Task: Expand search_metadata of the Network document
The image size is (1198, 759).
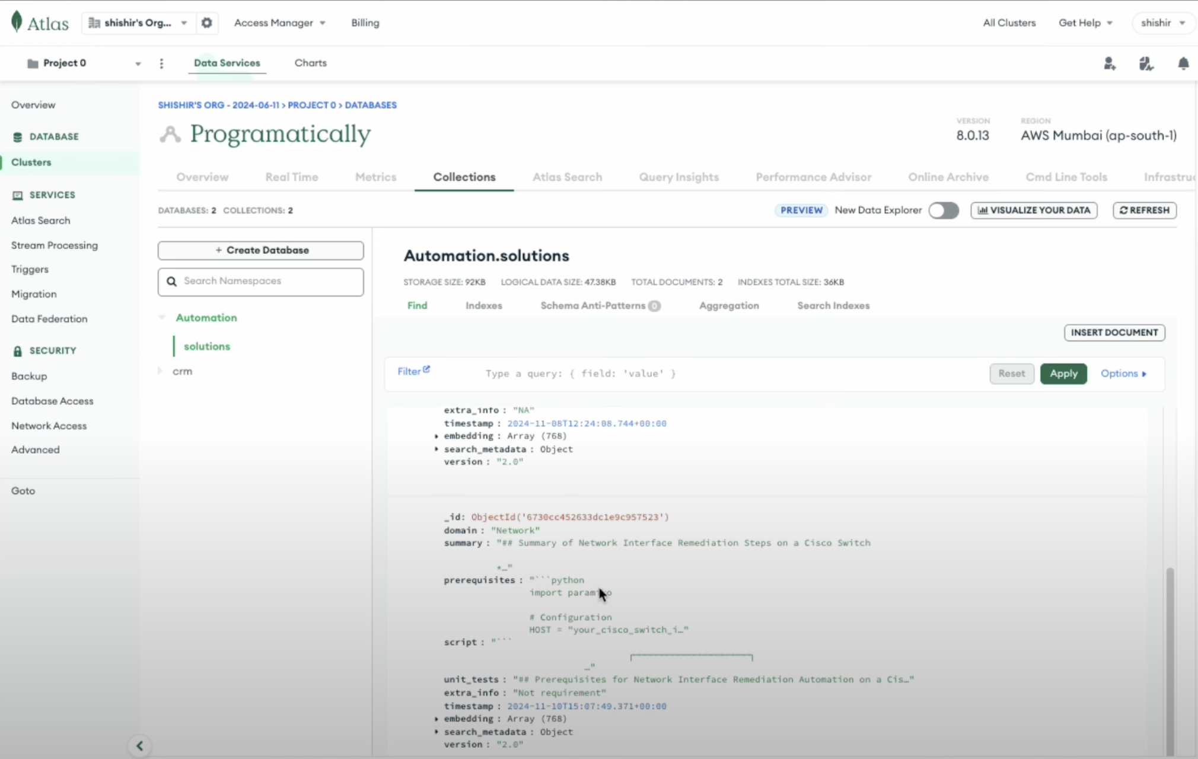Action: click(x=436, y=732)
